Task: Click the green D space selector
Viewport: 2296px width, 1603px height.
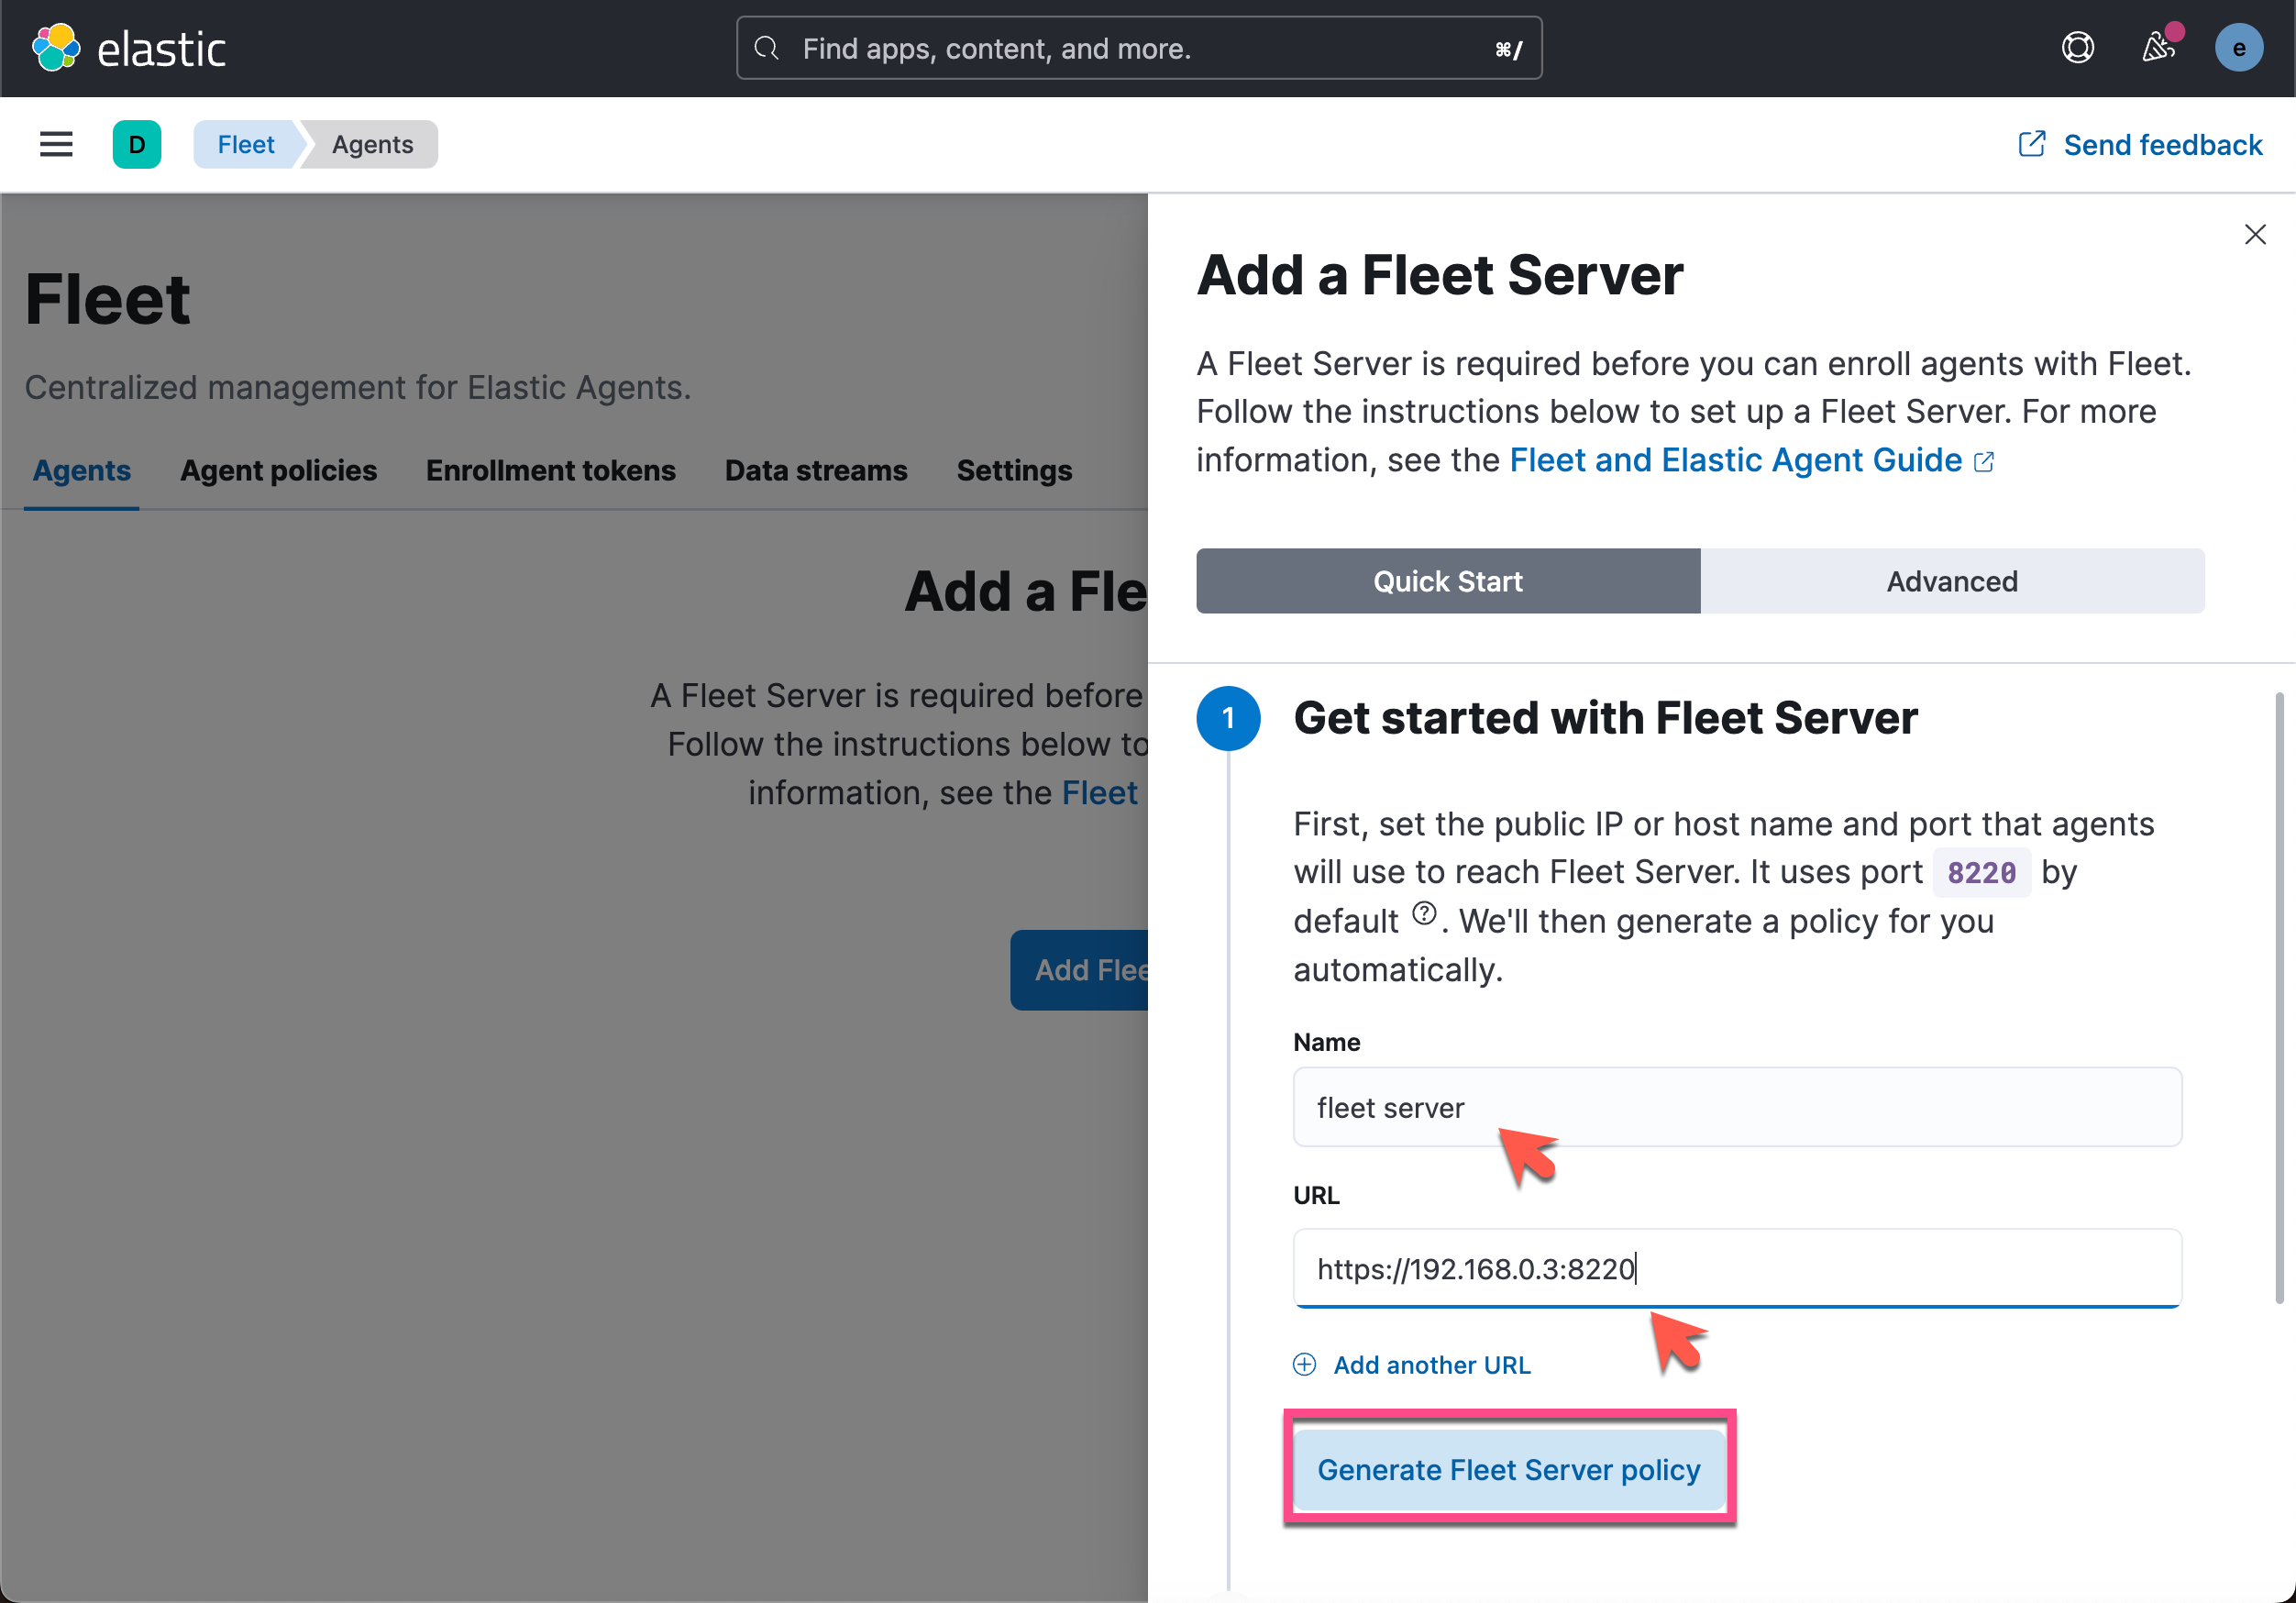Action: pos(137,144)
